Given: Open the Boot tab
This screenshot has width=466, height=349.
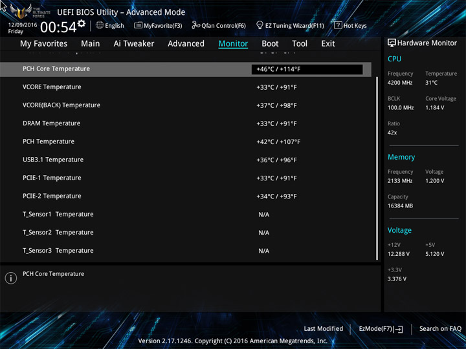Looking at the screenshot, I should [270, 44].
